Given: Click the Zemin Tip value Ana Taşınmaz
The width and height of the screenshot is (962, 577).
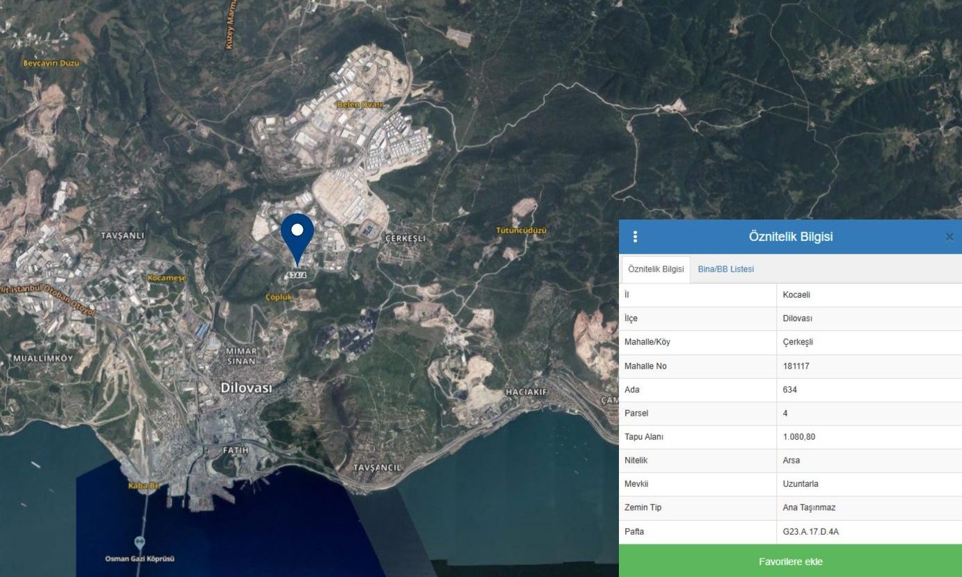Looking at the screenshot, I should tap(809, 508).
